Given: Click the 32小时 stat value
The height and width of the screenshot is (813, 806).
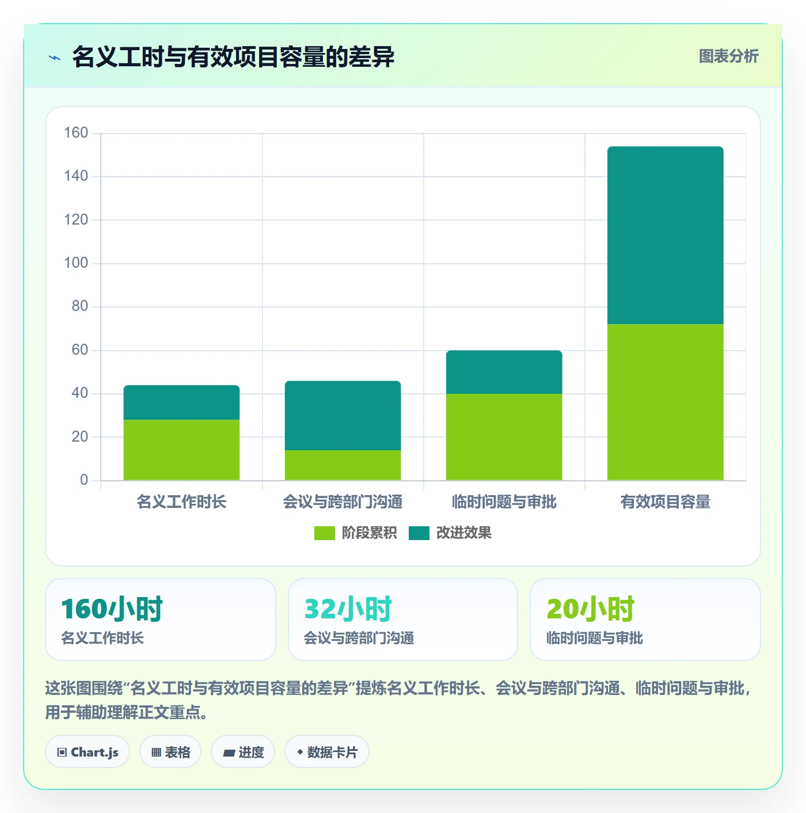Looking at the screenshot, I should [348, 609].
